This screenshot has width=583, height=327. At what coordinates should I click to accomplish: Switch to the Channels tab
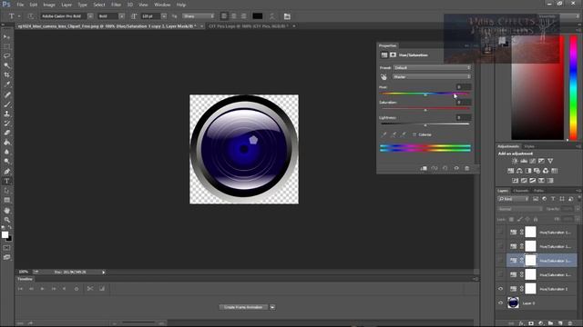[520, 191]
